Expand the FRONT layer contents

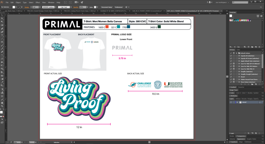237,102
